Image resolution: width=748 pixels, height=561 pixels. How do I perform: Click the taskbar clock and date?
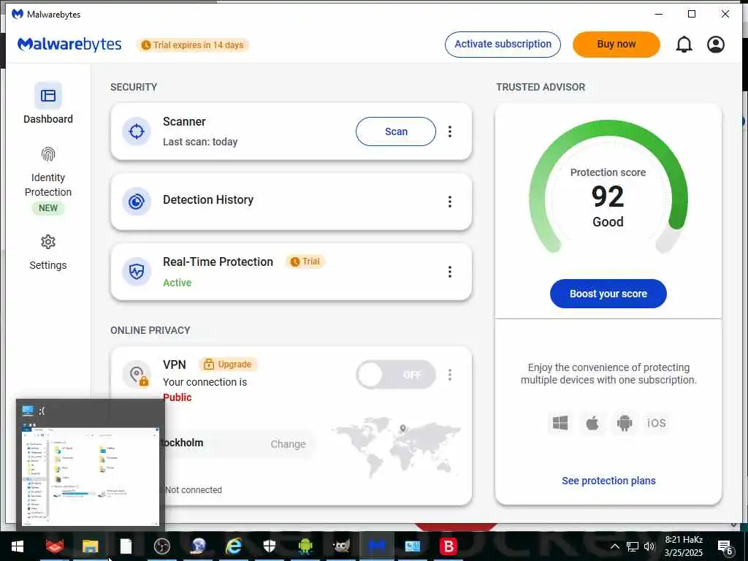pos(684,546)
